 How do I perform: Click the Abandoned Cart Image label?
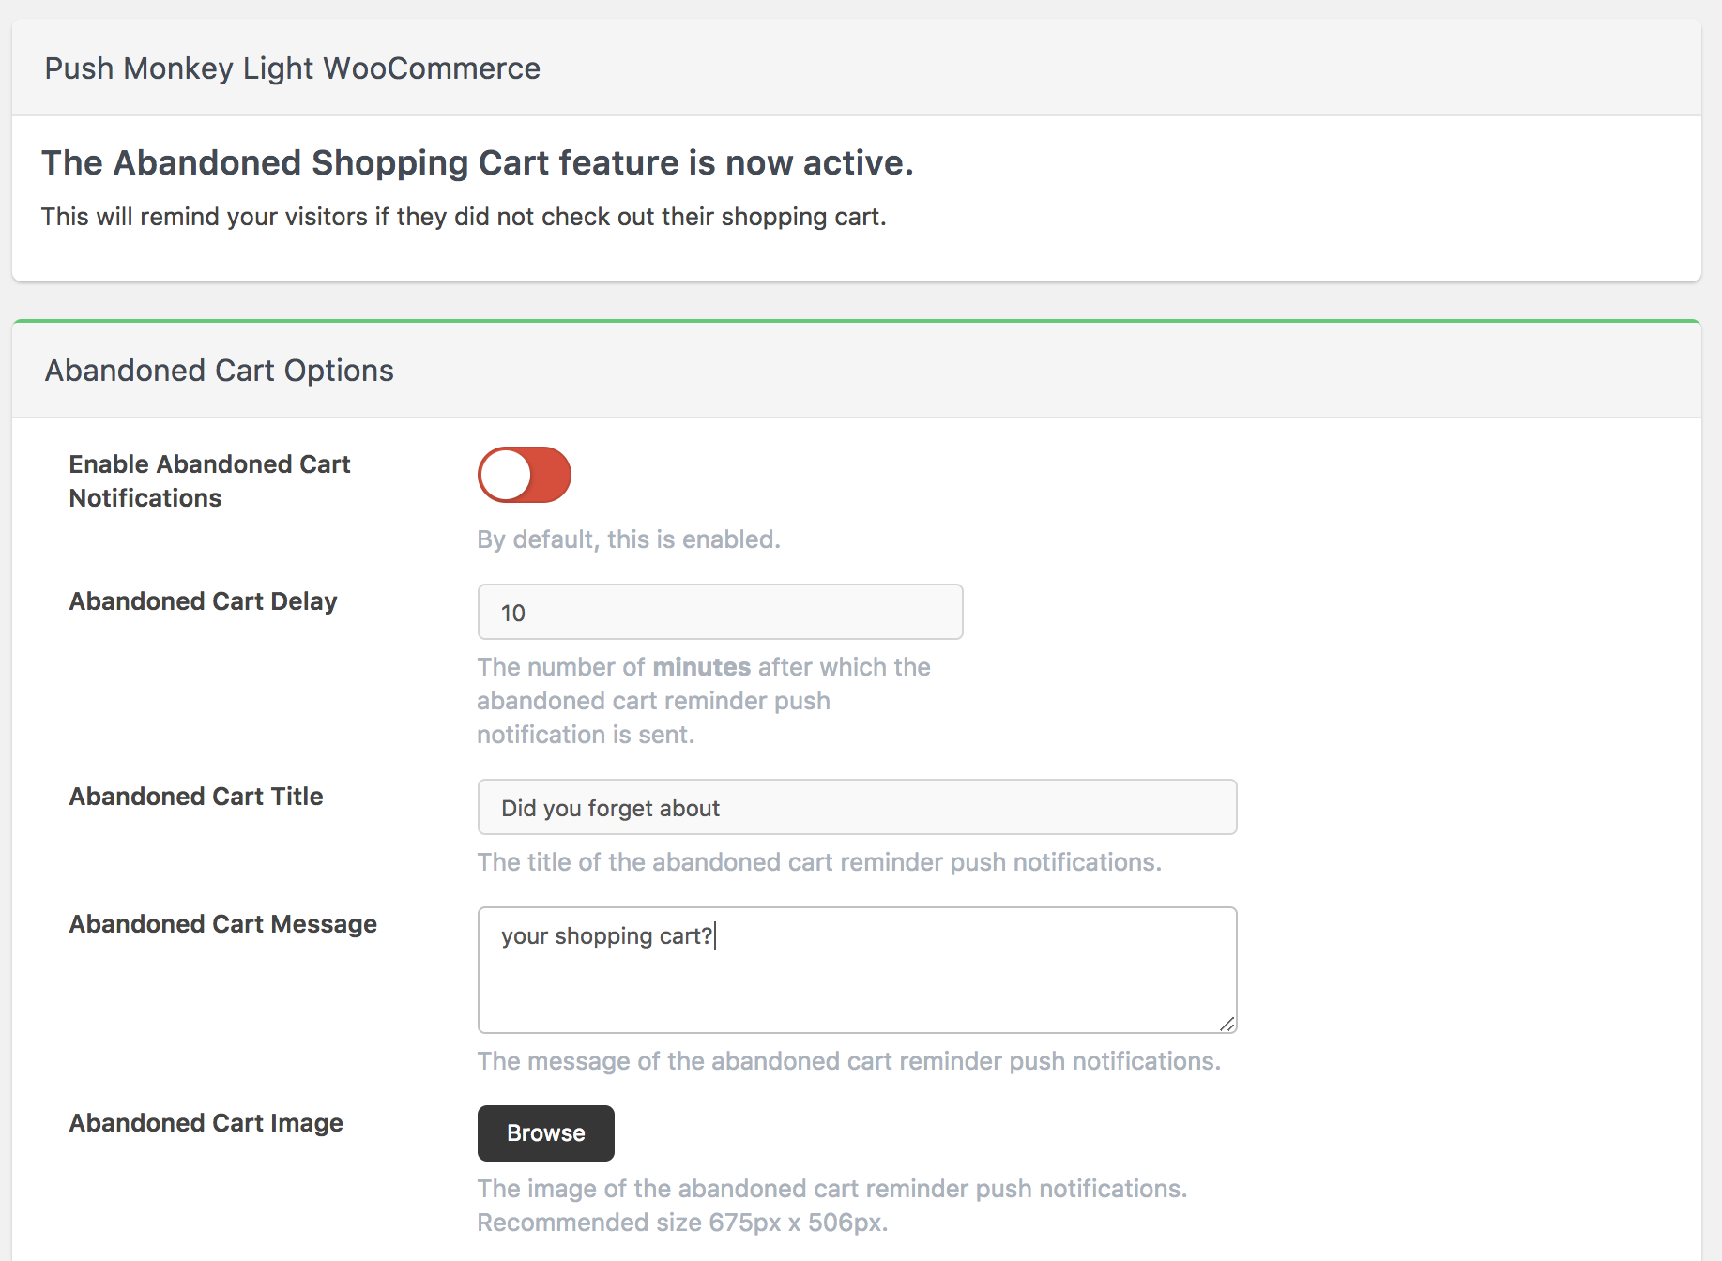(x=206, y=1123)
